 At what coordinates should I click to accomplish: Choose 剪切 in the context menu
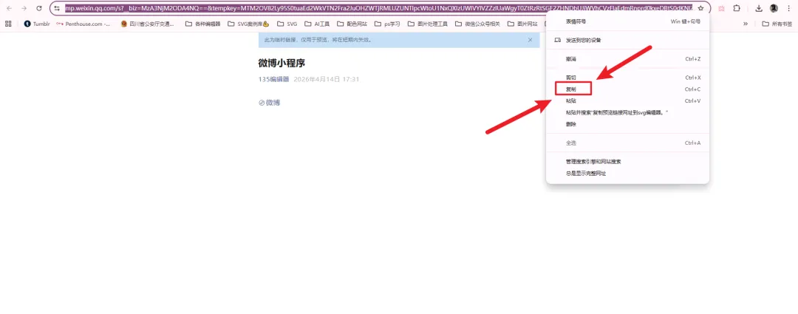627,78
